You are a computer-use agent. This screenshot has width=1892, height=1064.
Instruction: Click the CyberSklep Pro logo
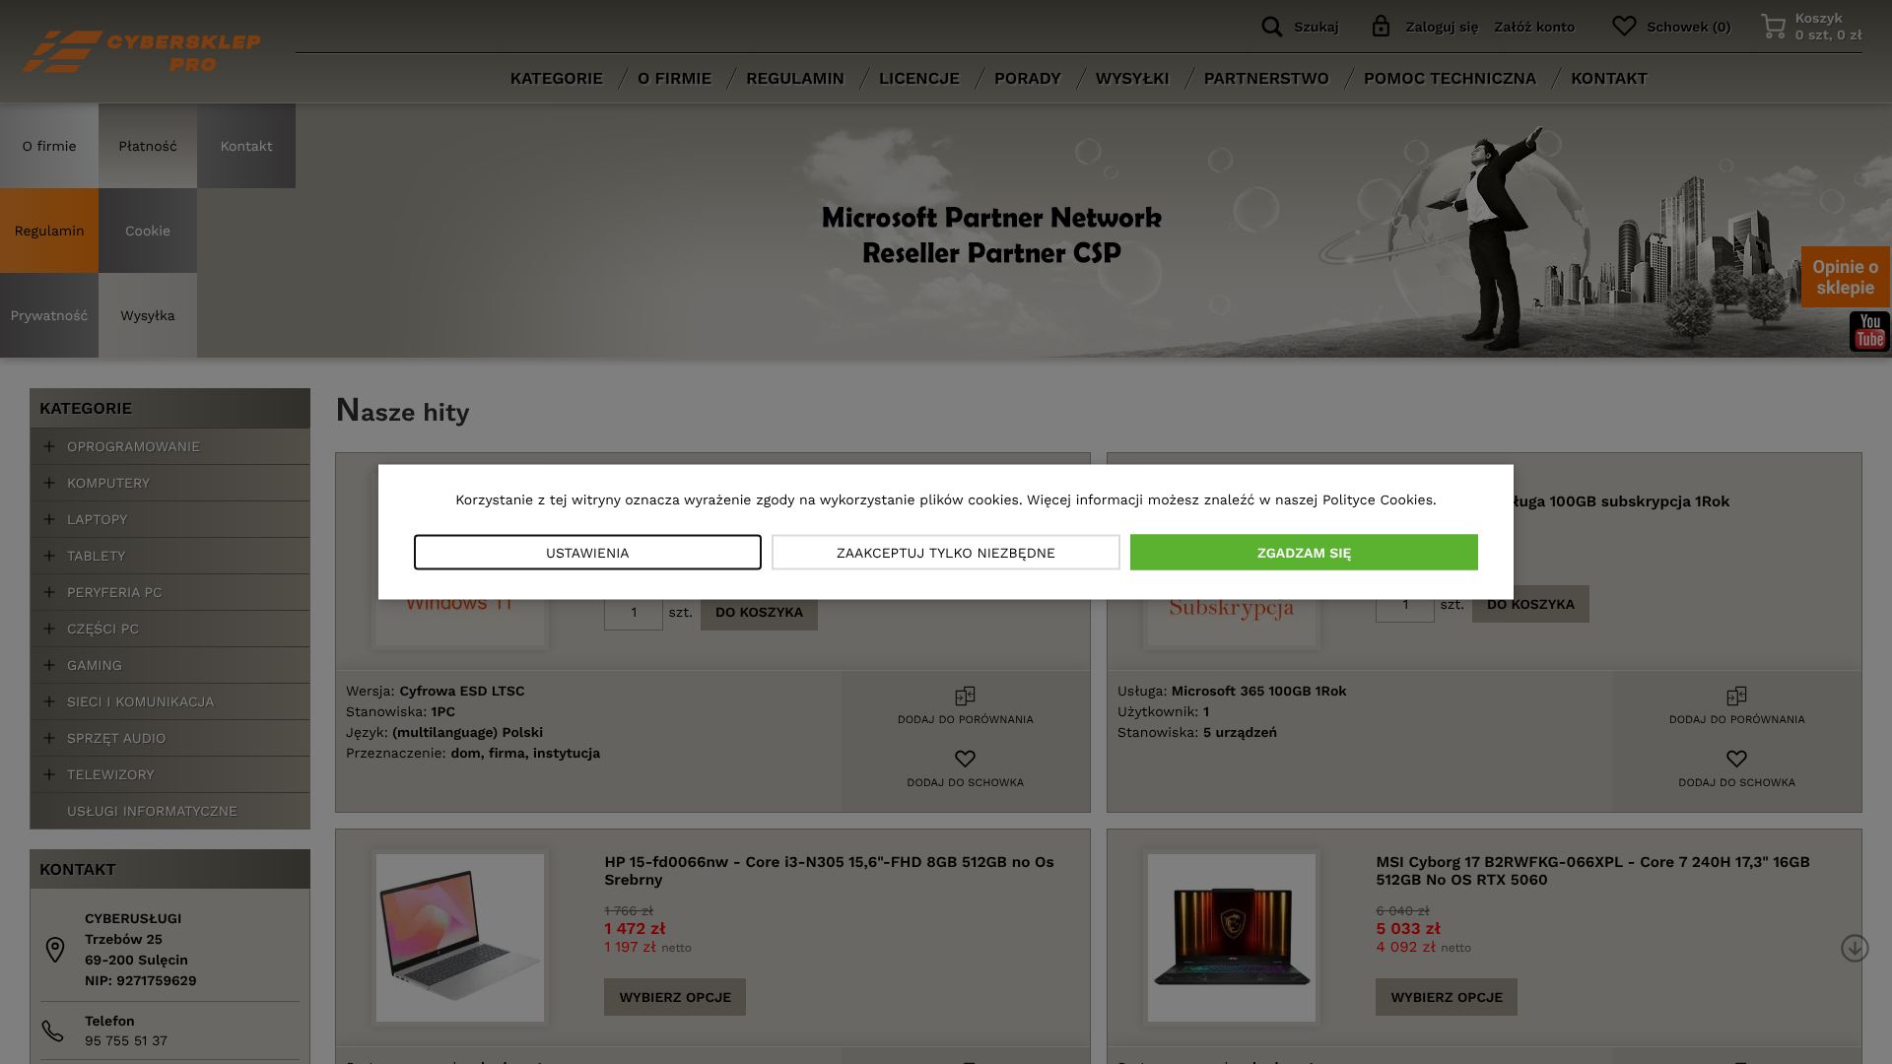coord(141,51)
